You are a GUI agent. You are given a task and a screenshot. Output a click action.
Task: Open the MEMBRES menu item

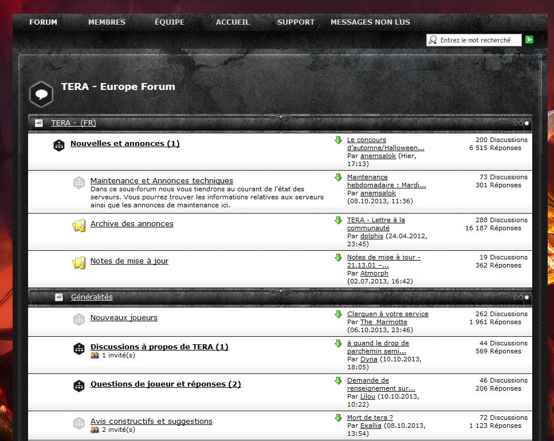107,22
